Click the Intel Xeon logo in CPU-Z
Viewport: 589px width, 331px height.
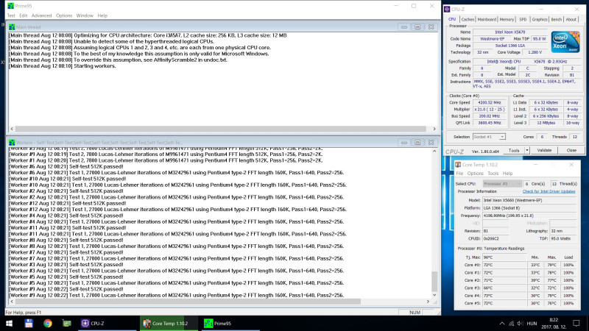[565, 42]
